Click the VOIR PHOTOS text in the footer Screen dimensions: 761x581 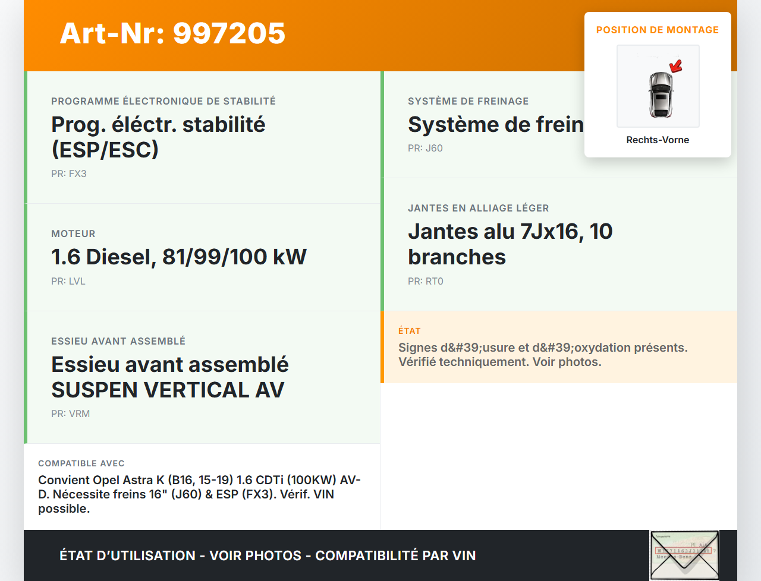point(254,555)
